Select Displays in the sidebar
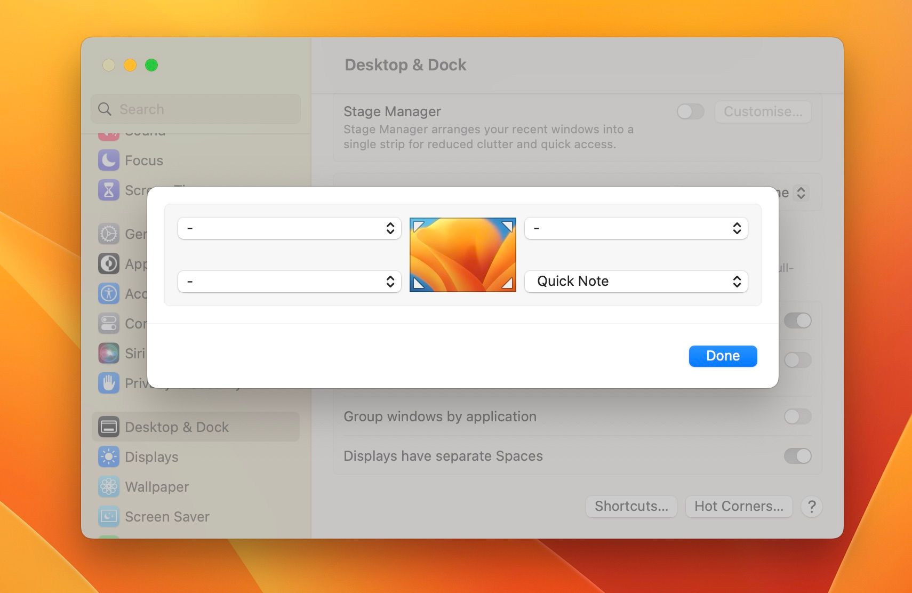Image resolution: width=912 pixels, height=593 pixels. (151, 457)
